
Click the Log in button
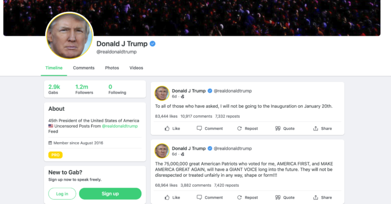pos(62,193)
